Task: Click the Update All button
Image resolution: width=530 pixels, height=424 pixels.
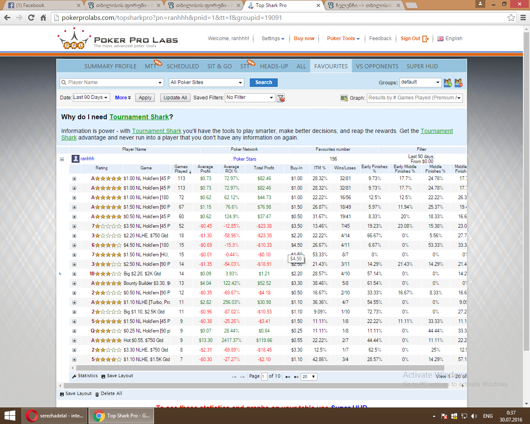Action: (175, 98)
